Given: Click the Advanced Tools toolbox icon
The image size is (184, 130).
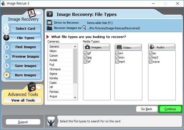Looking at the screenshot, I should tap(31, 87).
